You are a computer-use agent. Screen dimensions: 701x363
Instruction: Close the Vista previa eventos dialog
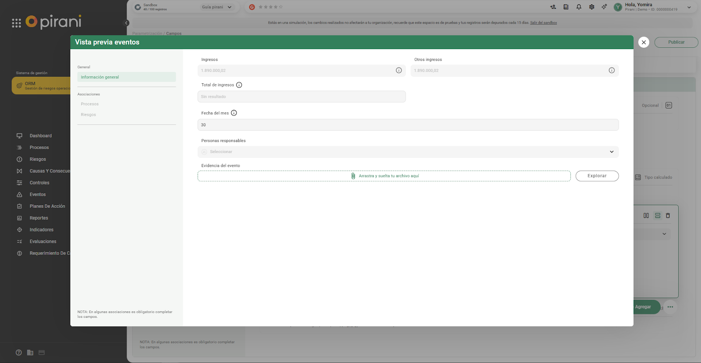(644, 42)
